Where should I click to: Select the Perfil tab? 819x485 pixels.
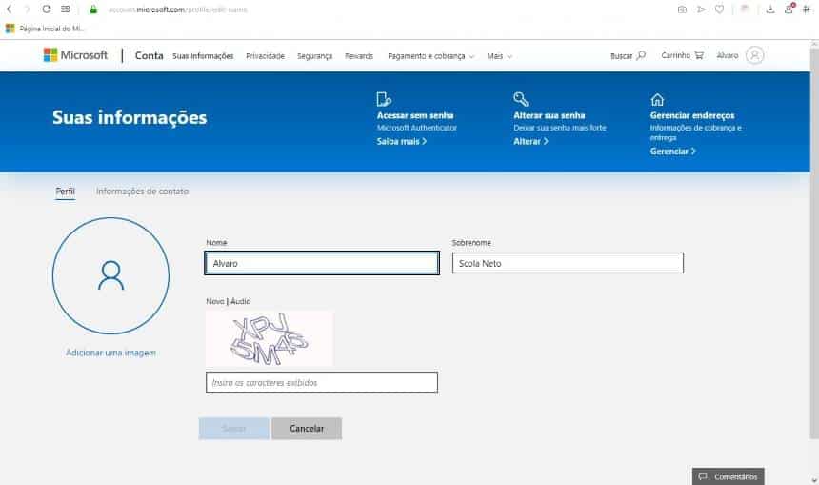pyautogui.click(x=66, y=192)
